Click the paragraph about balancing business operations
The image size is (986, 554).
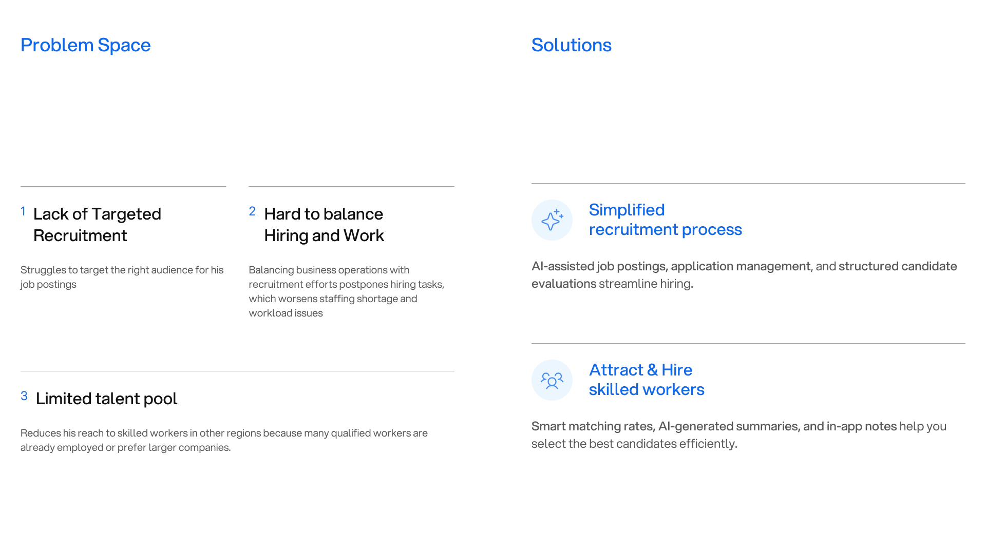tap(347, 291)
